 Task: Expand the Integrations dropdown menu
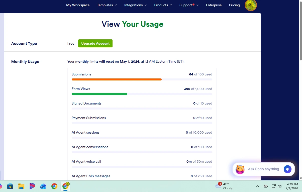point(135,5)
